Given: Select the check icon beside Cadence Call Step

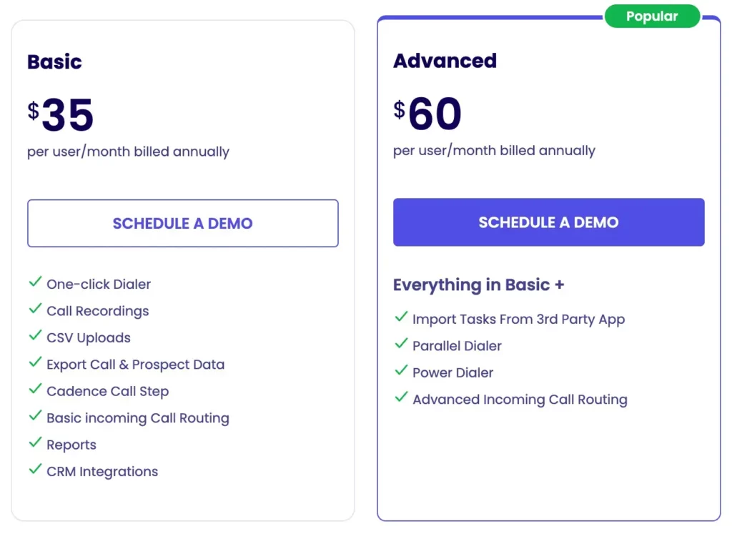Looking at the screenshot, I should pos(36,391).
